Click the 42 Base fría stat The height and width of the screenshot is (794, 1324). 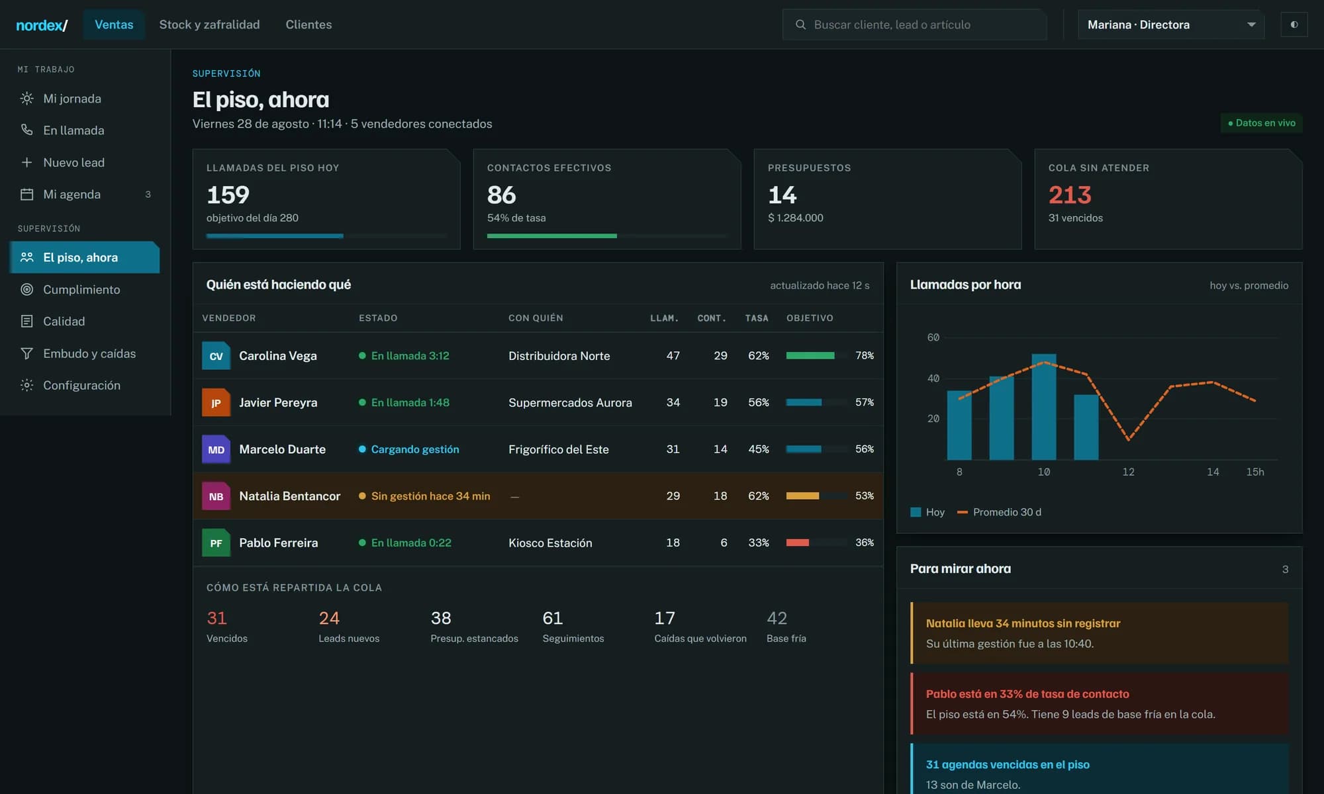[786, 626]
